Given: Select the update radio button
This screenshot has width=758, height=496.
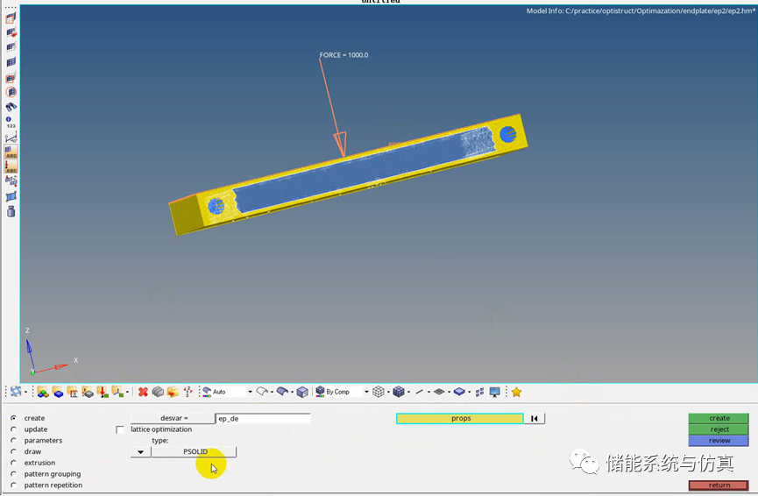Looking at the screenshot, I should pyautogui.click(x=13, y=429).
